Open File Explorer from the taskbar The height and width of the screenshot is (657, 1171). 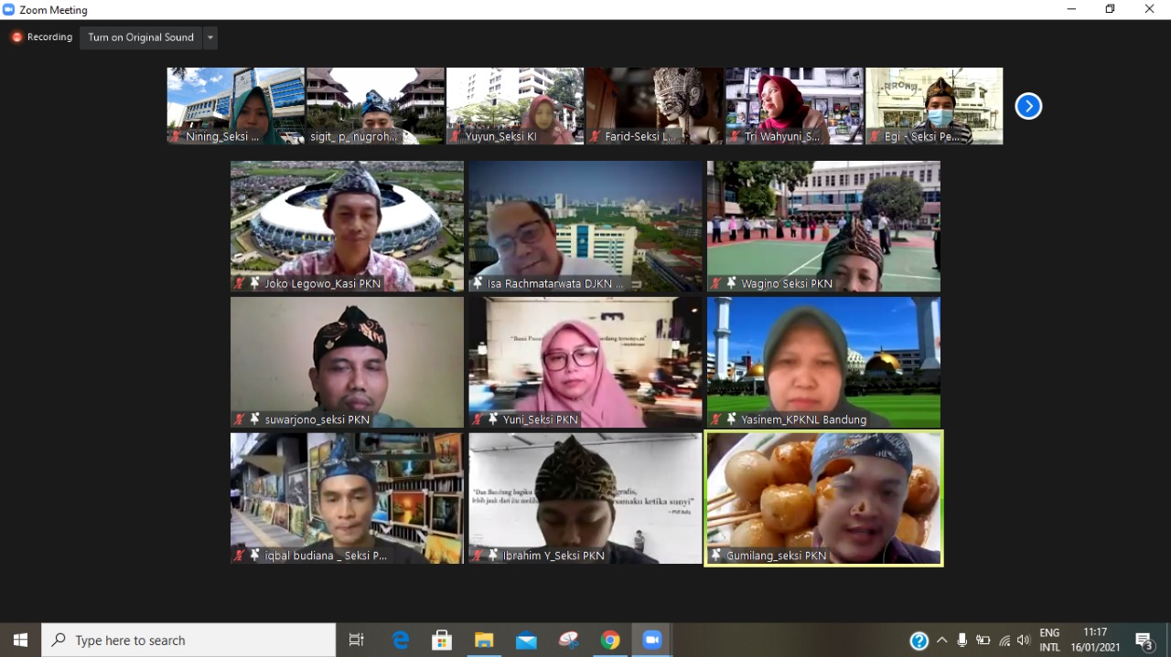[x=484, y=641]
